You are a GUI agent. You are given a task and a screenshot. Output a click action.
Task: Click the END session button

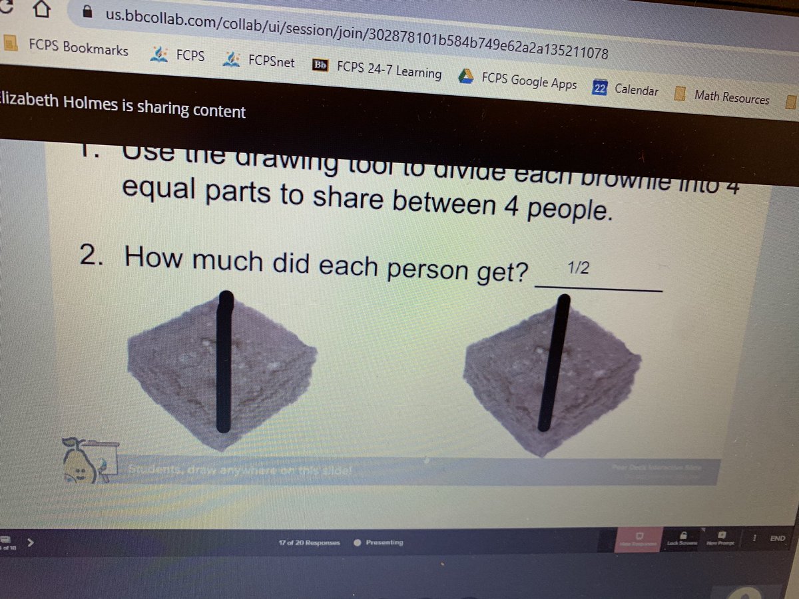pos(777,538)
